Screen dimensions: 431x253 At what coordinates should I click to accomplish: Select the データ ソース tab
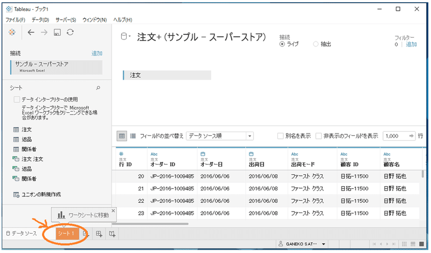point(22,234)
